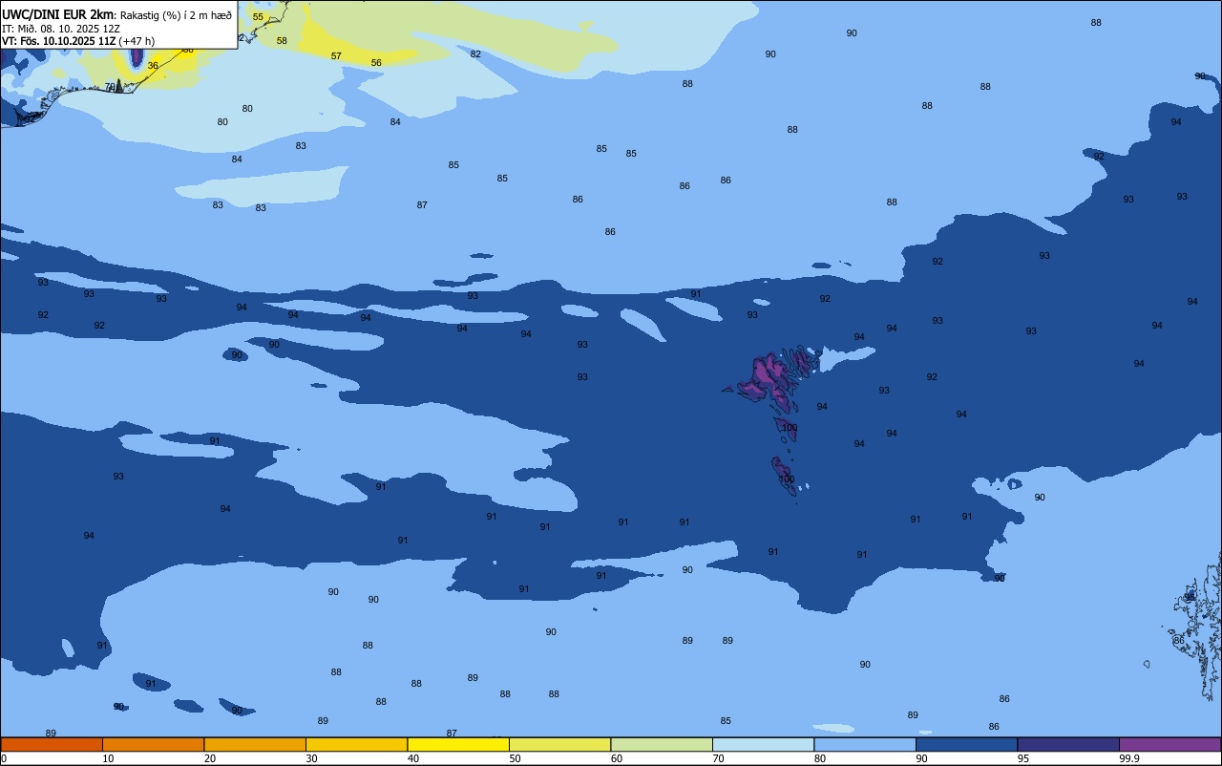This screenshot has width=1222, height=766.
Task: Click the 'IT: Mið. 08. 10. 2025 12Z' line
Action: tap(61, 29)
